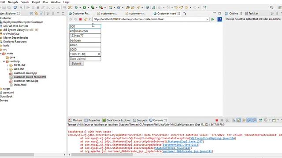Switch to Markers tab

pyautogui.click(x=75, y=120)
